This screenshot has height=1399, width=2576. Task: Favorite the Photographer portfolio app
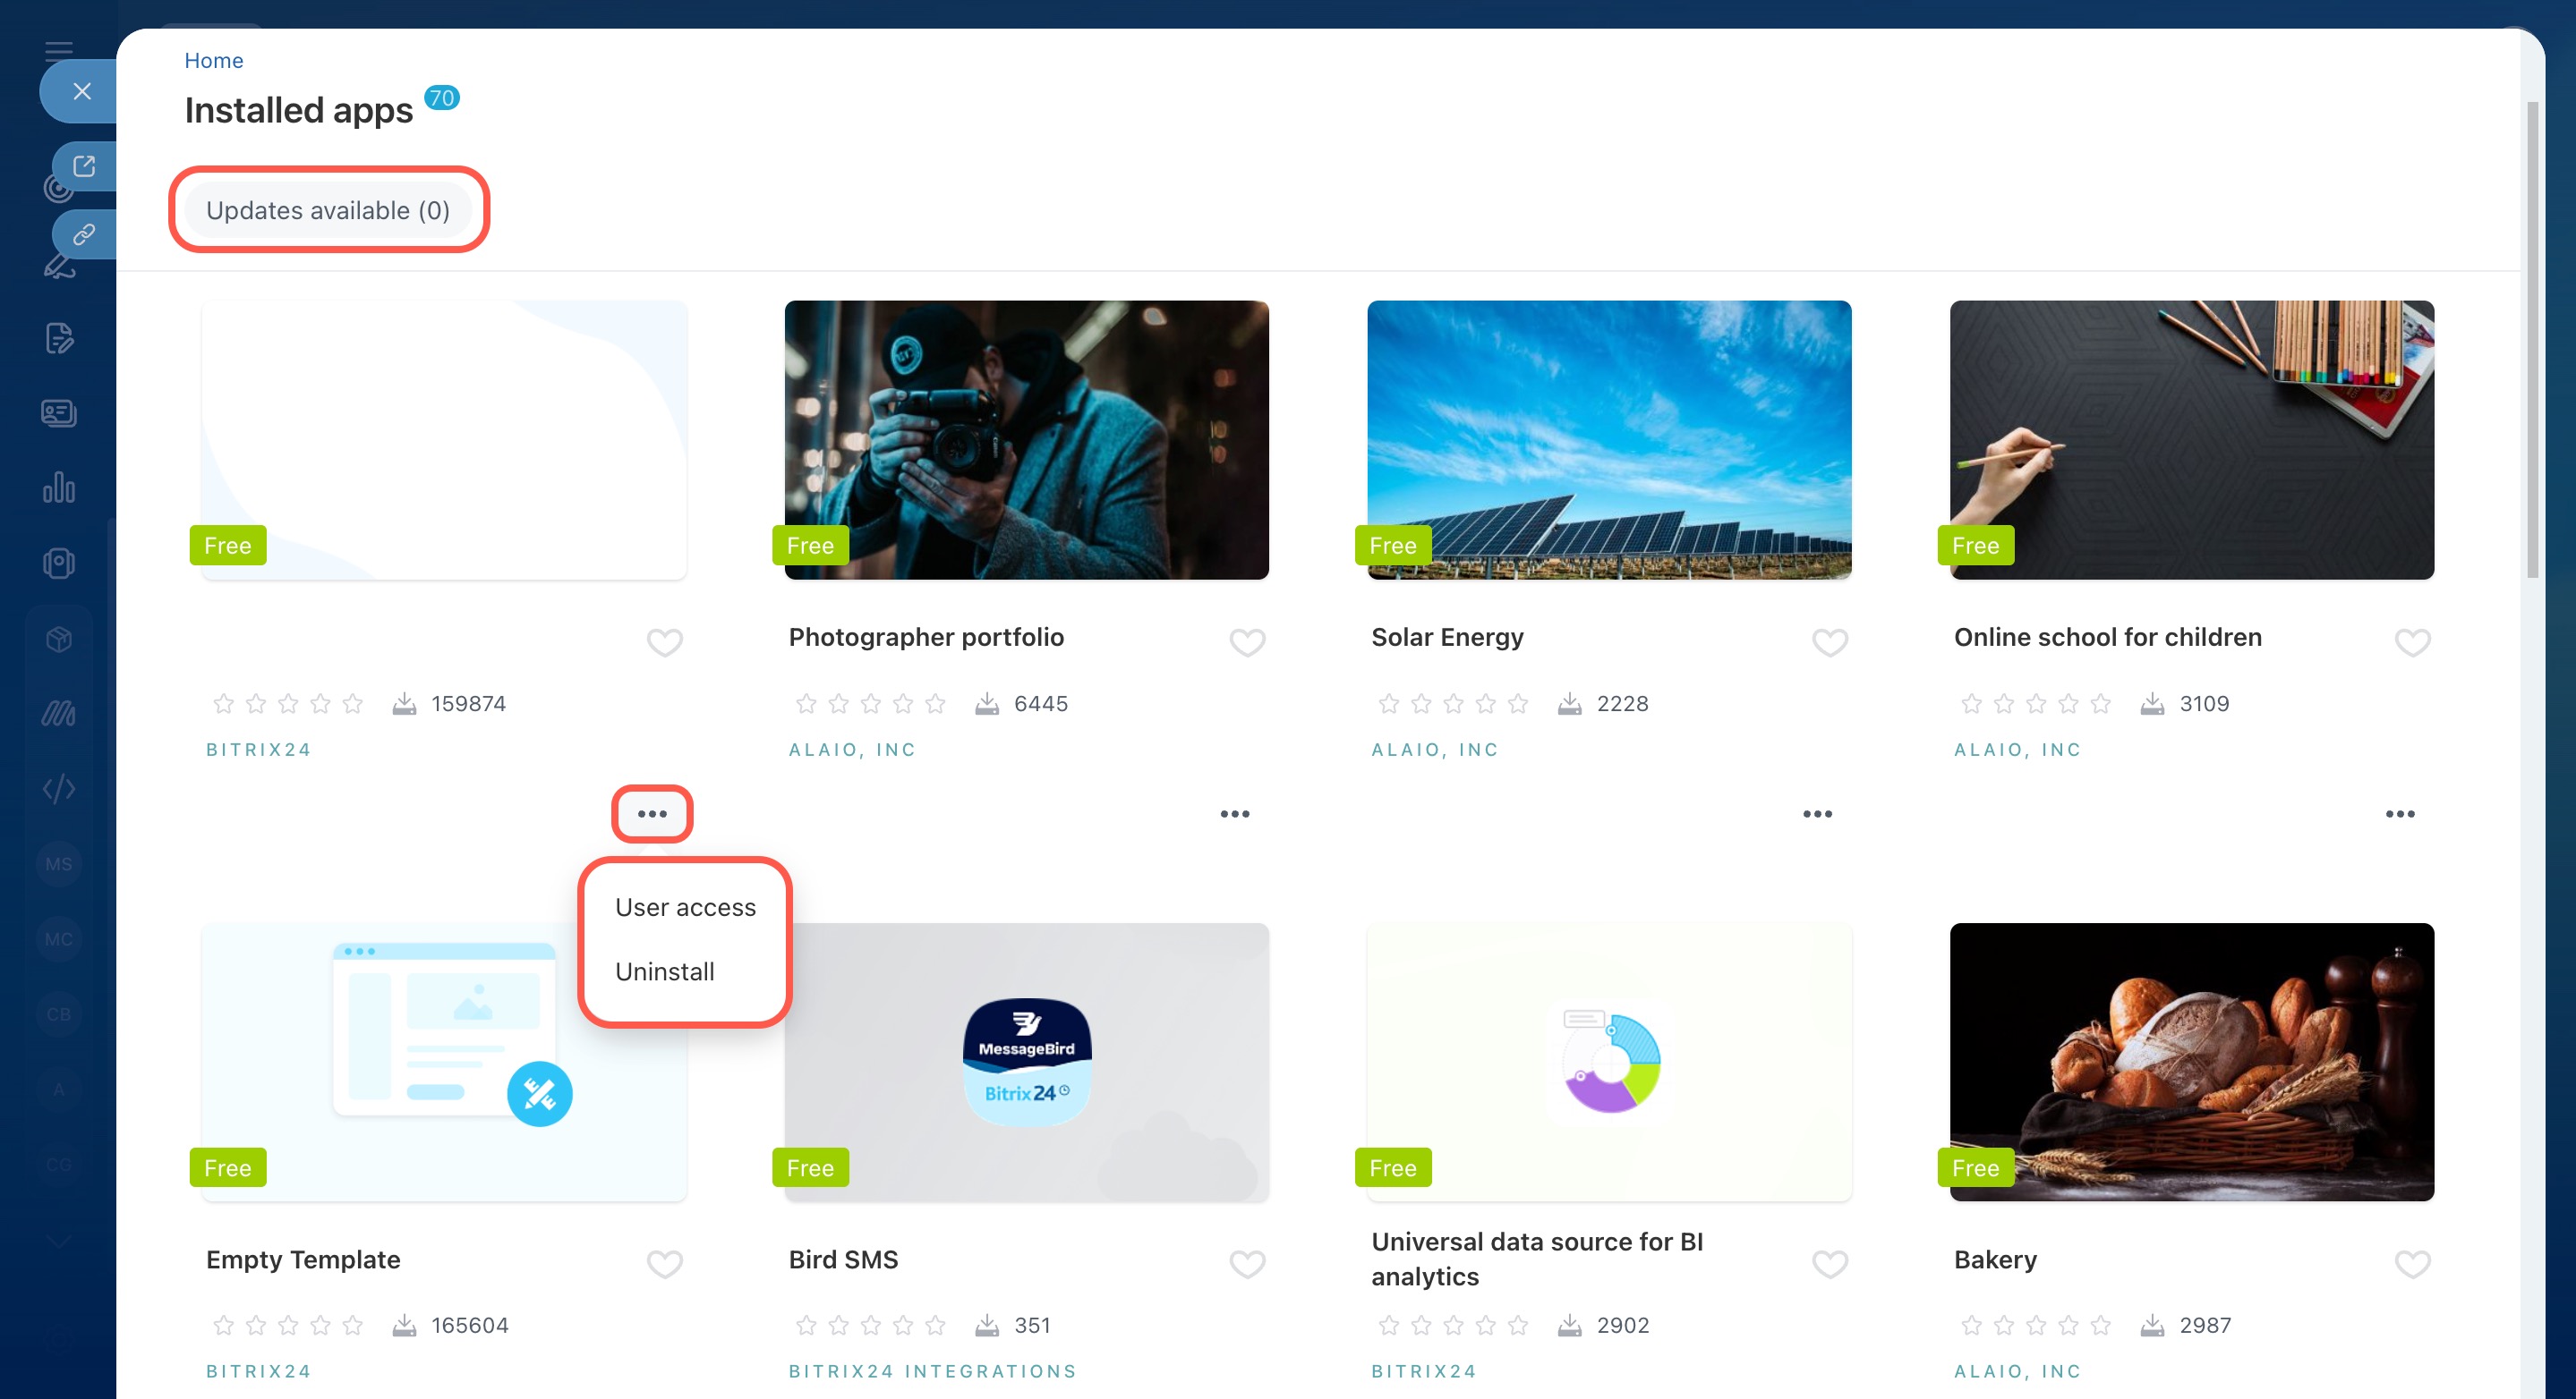tap(1247, 641)
